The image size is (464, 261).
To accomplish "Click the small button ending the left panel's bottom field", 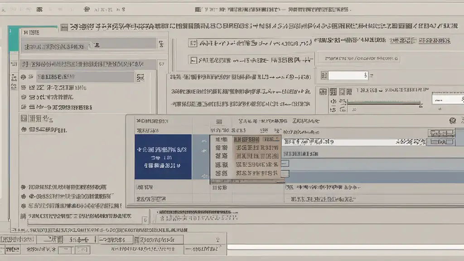I will click(x=145, y=220).
